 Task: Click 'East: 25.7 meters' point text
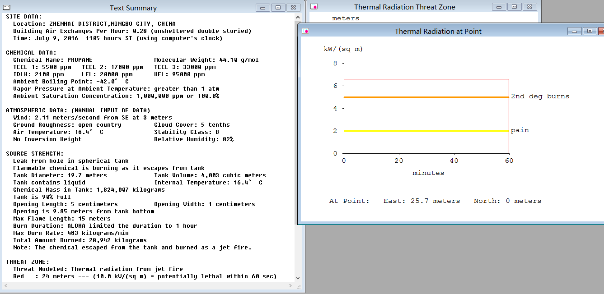point(421,201)
